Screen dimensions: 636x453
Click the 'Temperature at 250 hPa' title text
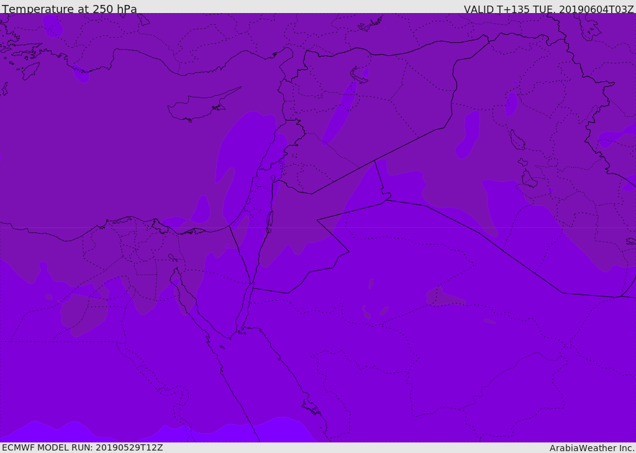pos(70,9)
